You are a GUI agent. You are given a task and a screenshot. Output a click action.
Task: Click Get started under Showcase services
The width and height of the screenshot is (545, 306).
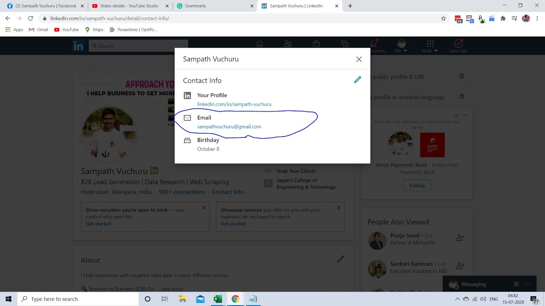(x=233, y=224)
